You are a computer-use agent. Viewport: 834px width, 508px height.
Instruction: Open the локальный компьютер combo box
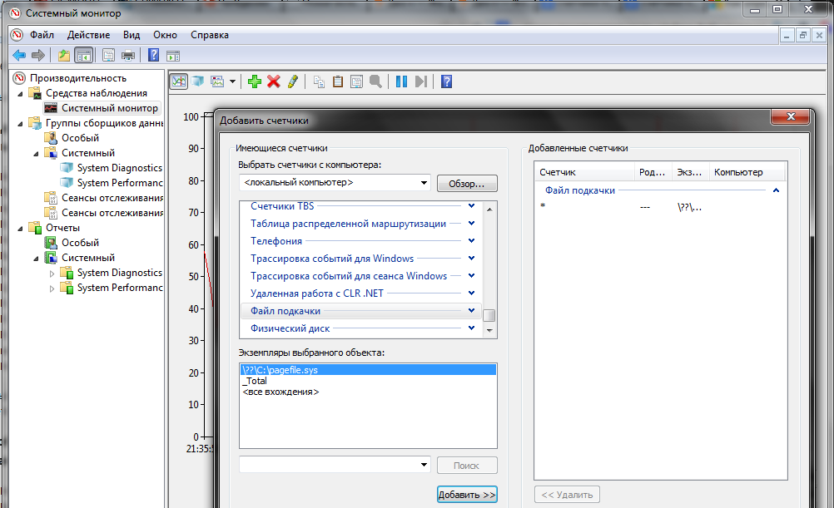tap(335, 182)
